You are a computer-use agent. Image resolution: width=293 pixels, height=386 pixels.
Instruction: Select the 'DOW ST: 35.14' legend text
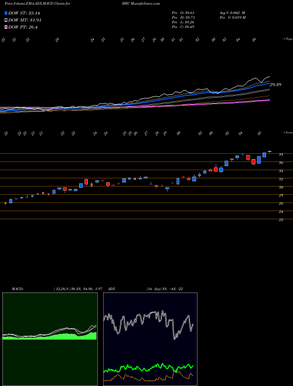pos(24,13)
